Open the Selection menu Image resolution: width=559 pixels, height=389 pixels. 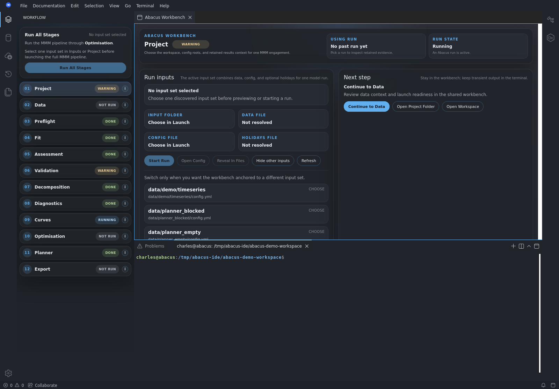[94, 6]
